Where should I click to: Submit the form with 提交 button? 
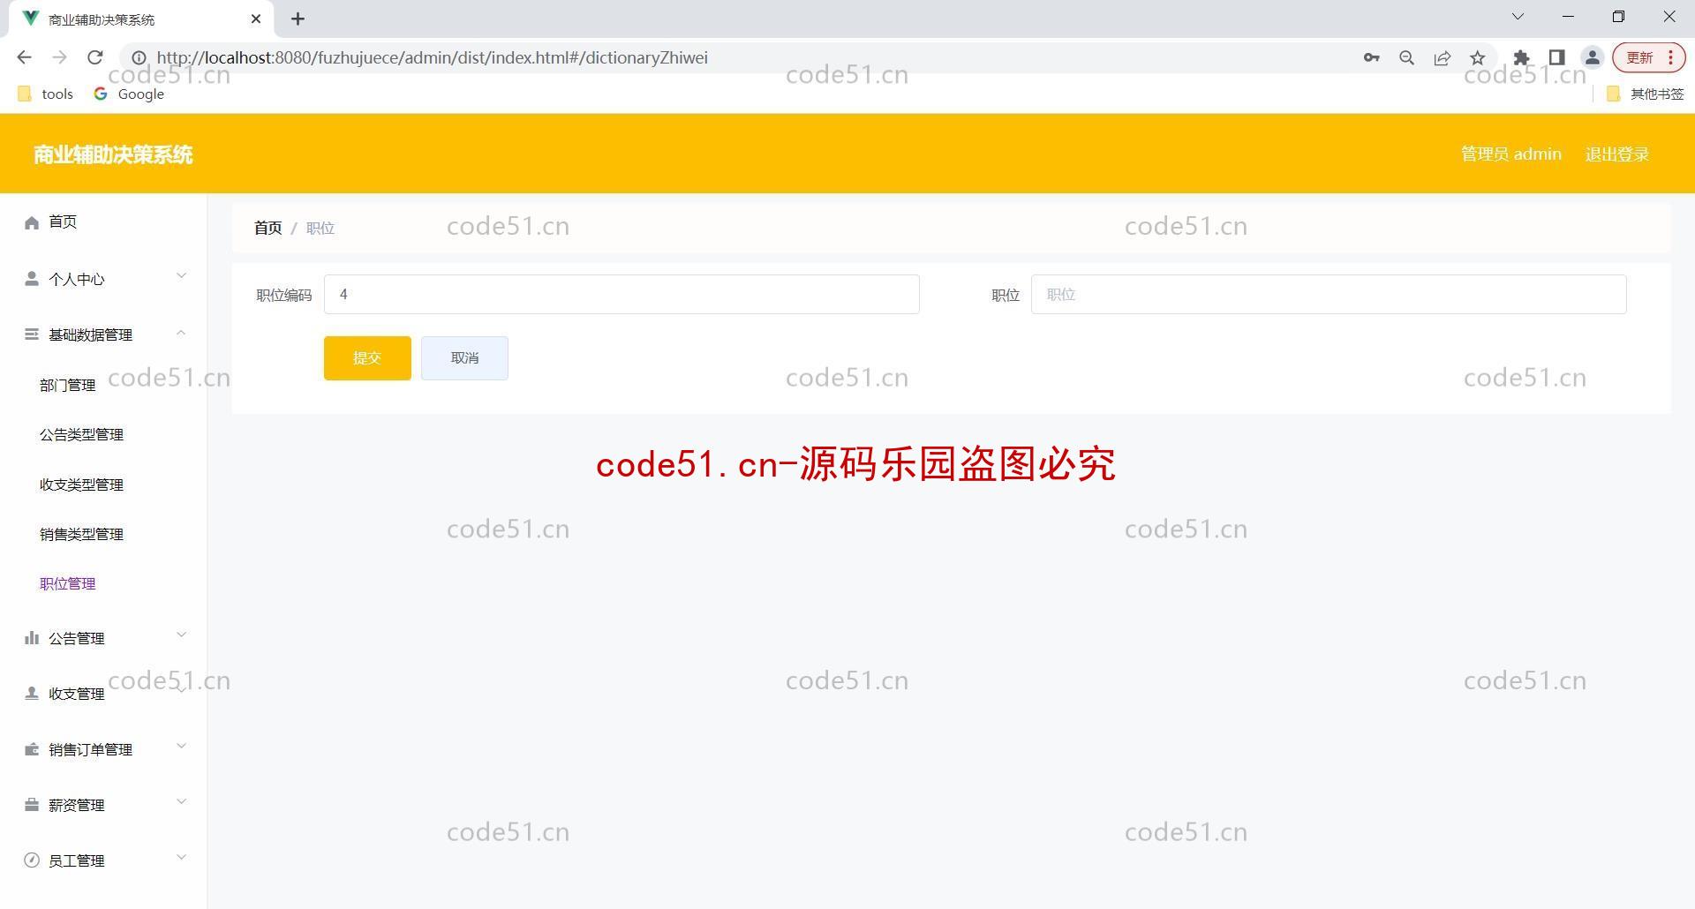tap(367, 358)
